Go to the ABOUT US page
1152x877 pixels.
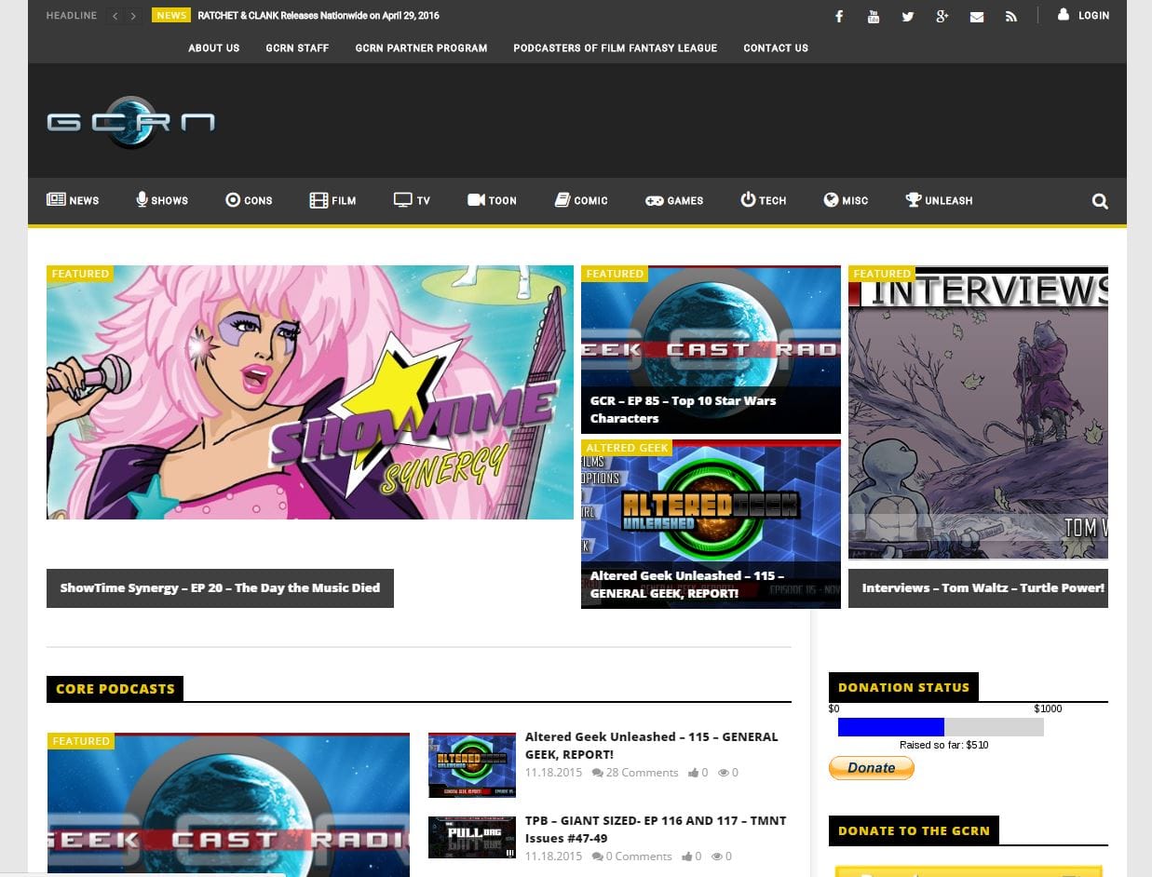pyautogui.click(x=214, y=48)
